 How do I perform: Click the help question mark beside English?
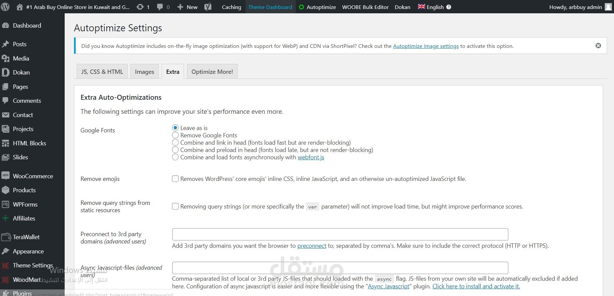(449, 7)
